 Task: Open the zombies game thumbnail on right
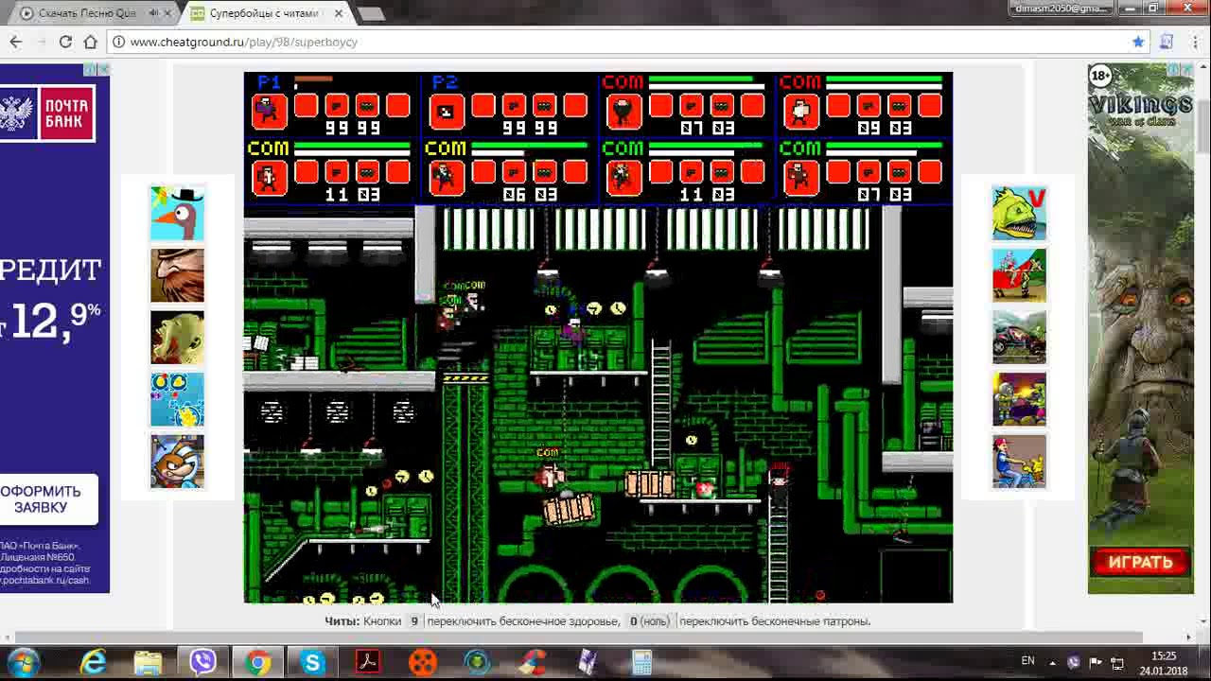click(1019, 399)
